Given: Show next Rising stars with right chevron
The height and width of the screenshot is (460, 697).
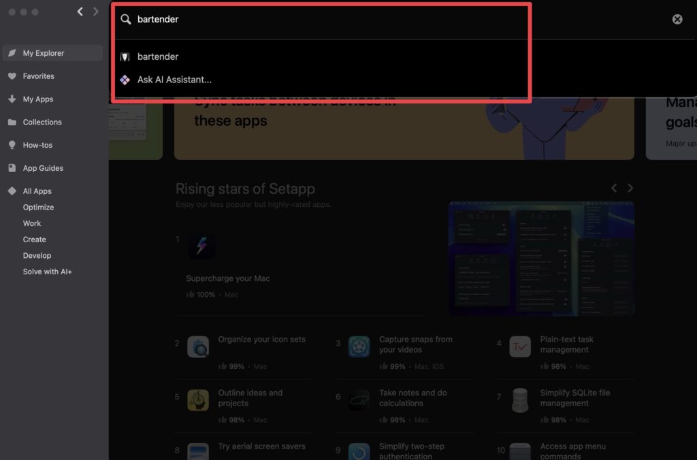Looking at the screenshot, I should pyautogui.click(x=630, y=188).
